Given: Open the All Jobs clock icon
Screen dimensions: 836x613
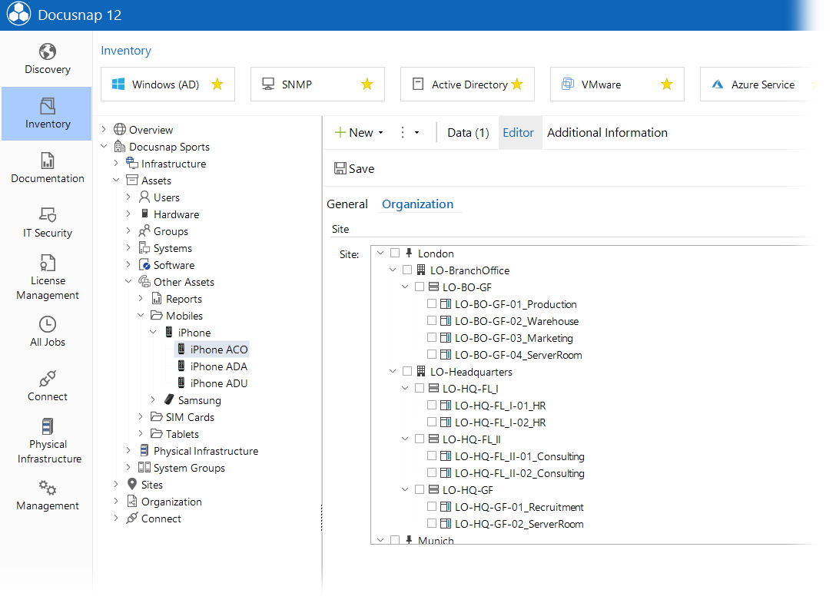Looking at the screenshot, I should point(48,324).
